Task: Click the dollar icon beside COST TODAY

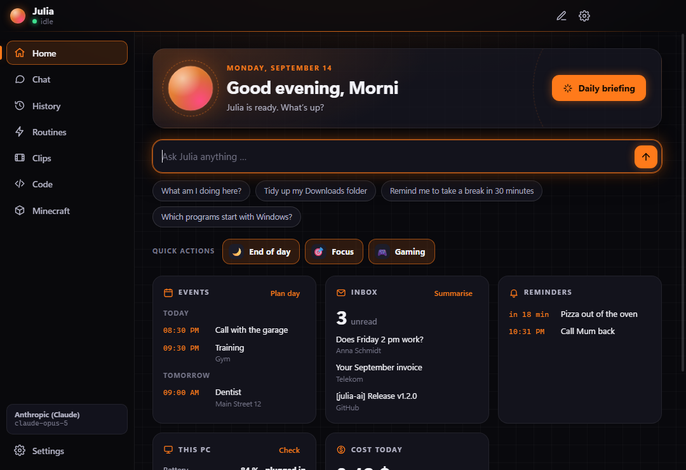Action: pos(341,450)
